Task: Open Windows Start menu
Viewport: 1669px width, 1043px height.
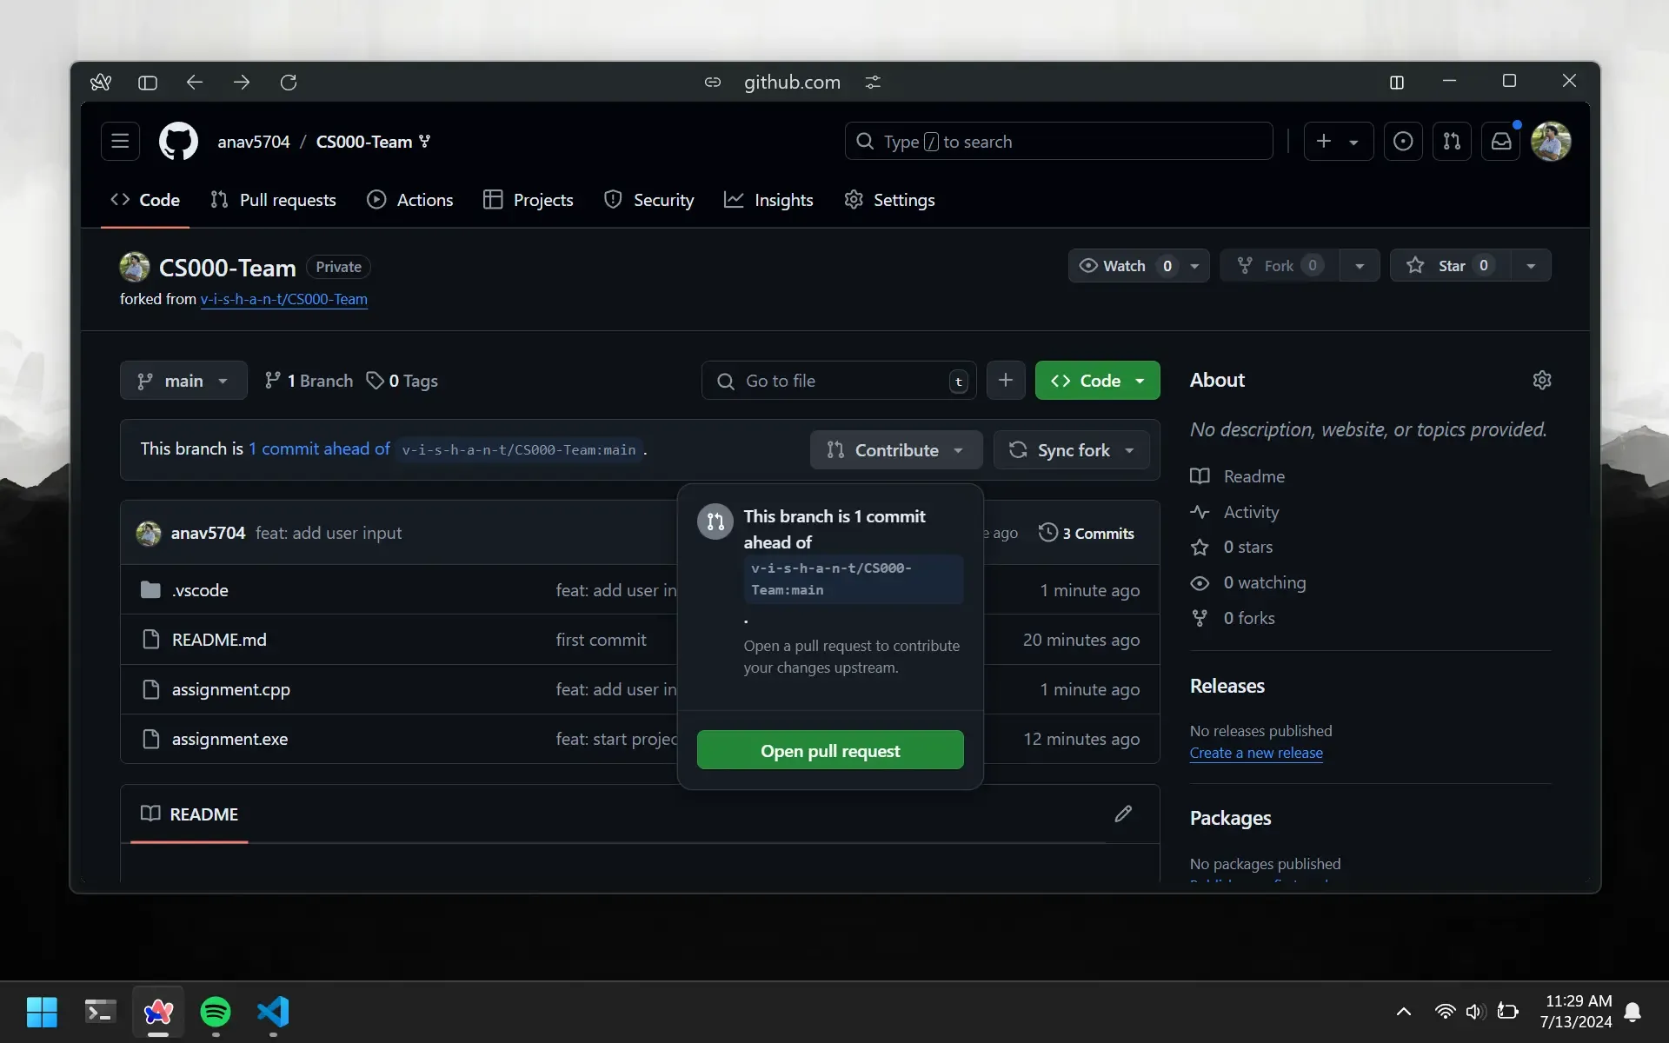Action: click(42, 1012)
